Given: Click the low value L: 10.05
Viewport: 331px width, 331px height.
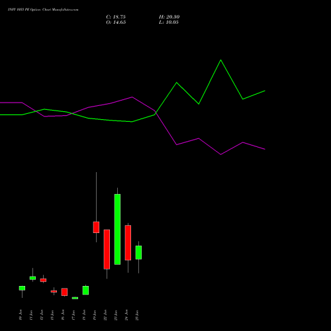Looking at the screenshot, I should coord(169,23).
